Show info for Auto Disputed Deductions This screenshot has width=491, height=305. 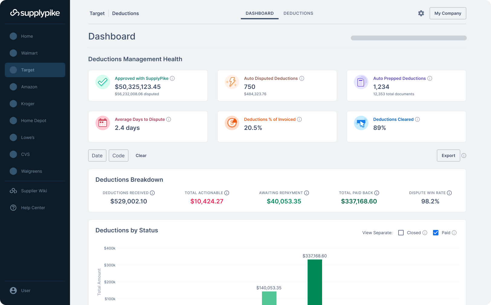click(302, 78)
